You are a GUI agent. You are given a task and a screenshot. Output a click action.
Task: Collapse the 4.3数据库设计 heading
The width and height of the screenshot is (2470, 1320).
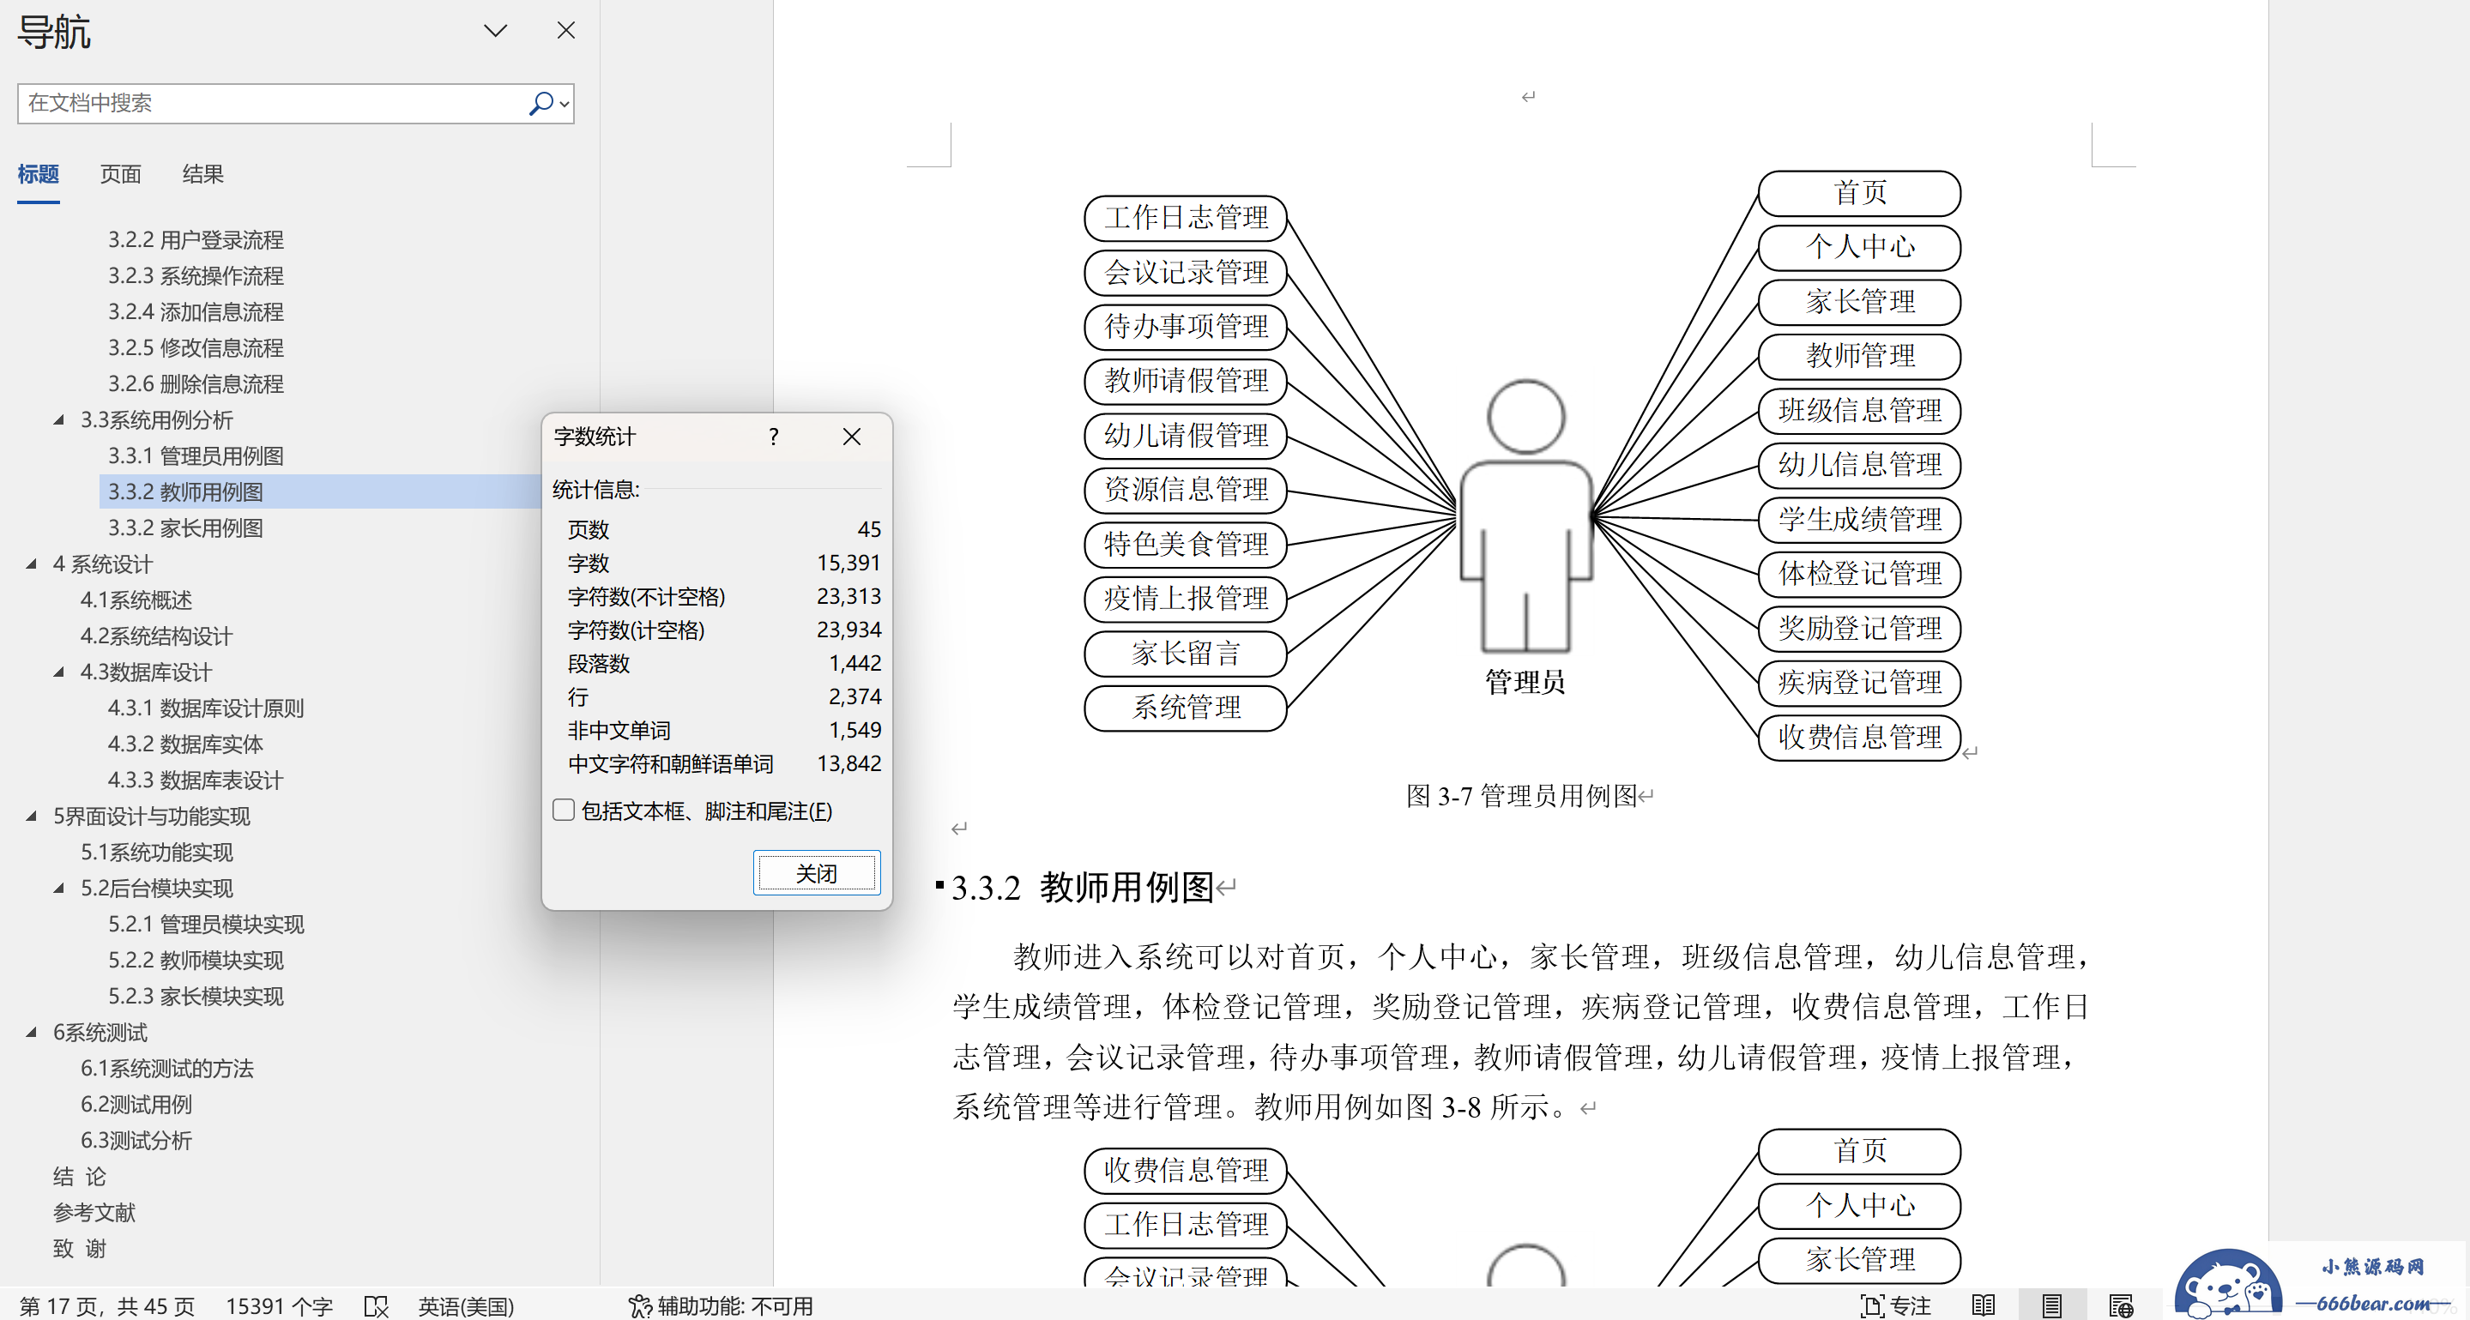[58, 672]
